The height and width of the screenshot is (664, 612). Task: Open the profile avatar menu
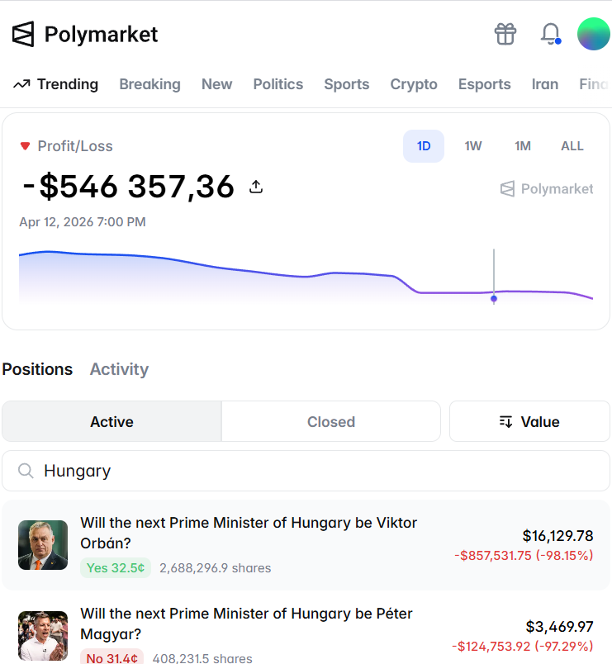point(594,34)
